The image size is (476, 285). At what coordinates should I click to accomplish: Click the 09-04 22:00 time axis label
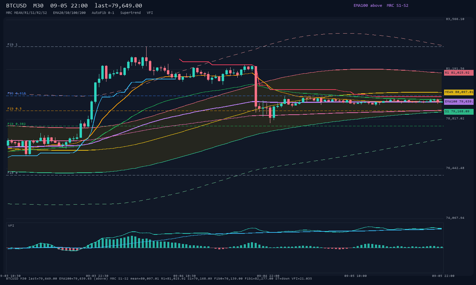[x=268, y=276]
